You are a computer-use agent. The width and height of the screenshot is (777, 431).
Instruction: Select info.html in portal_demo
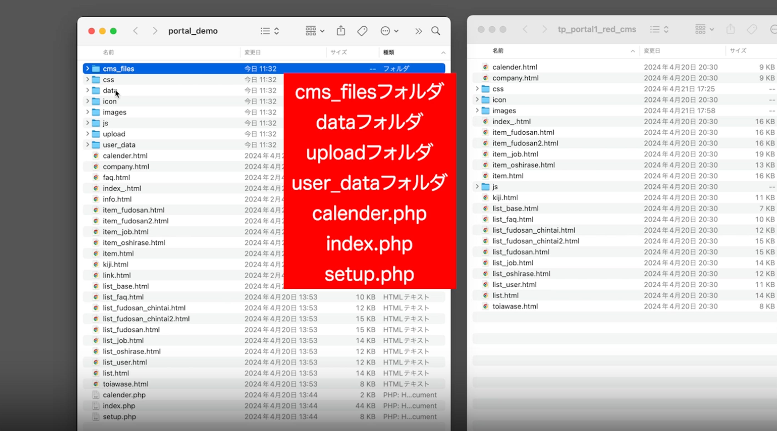coord(117,199)
